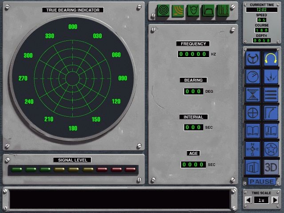Decrease time scale with left arrow
Image resolution: width=284 pixels, height=213 pixels.
point(248,200)
